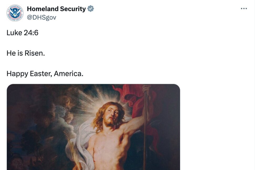The height and width of the screenshot is (170, 255).
Task: Open the three-dot more options menu
Action: point(244,9)
